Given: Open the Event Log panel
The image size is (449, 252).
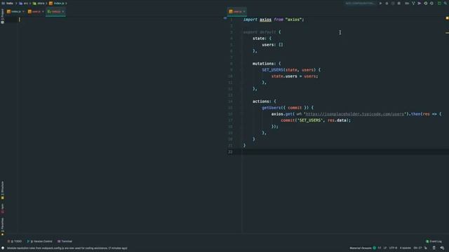Looking at the screenshot, I should (x=434, y=241).
